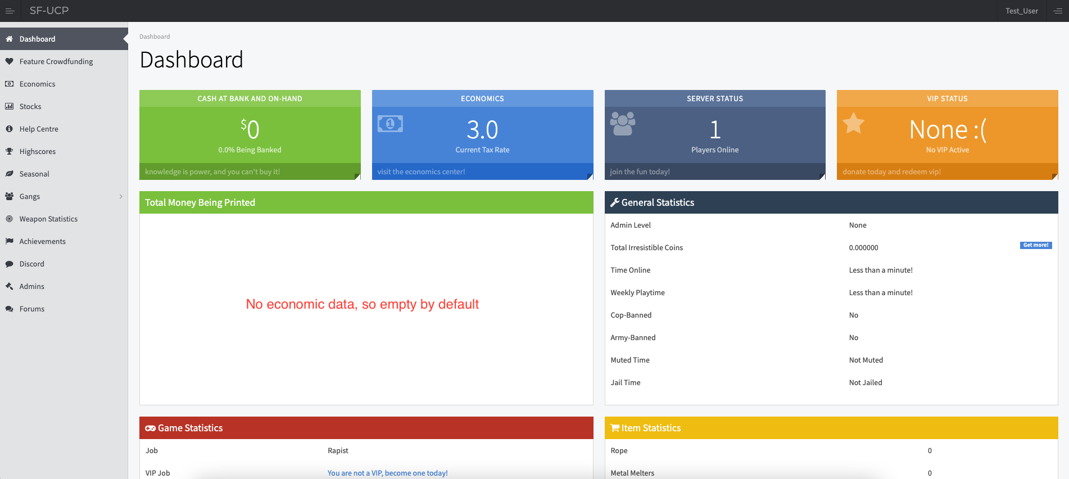Click the flag icon for Achievements

(9, 241)
